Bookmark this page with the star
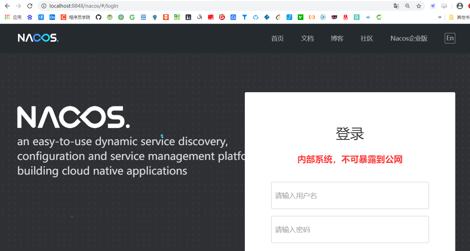The height and width of the screenshot is (251, 470). click(x=418, y=6)
